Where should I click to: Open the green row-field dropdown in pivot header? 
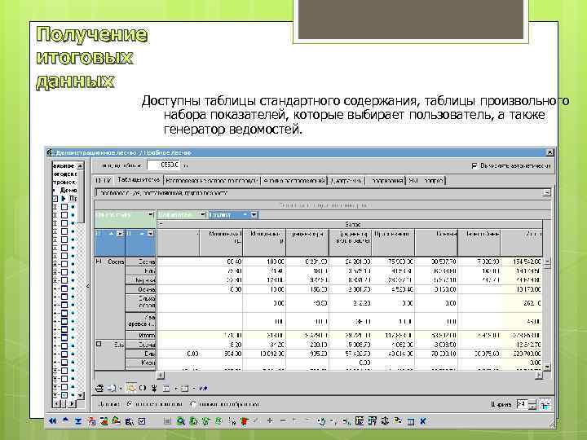click(x=151, y=214)
